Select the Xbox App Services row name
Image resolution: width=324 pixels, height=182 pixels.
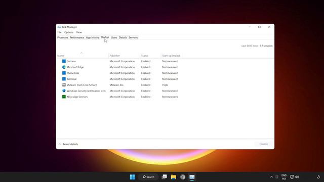pos(77,97)
